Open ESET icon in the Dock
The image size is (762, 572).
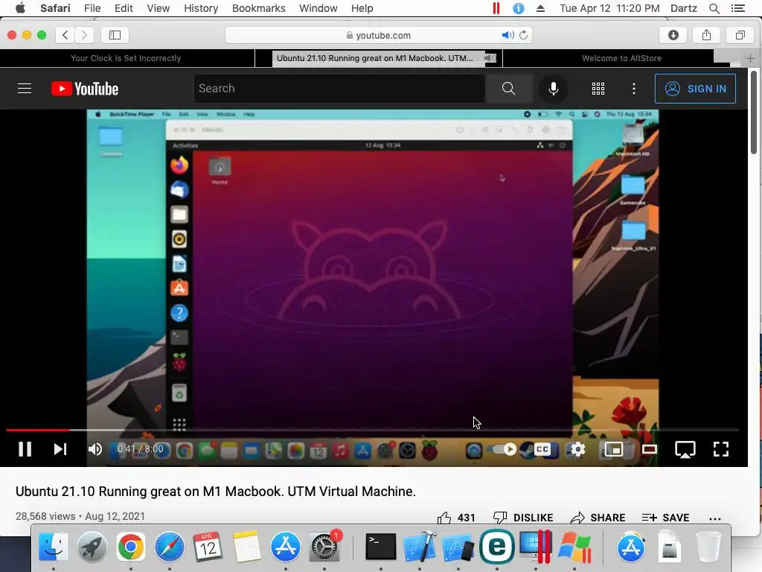click(496, 547)
